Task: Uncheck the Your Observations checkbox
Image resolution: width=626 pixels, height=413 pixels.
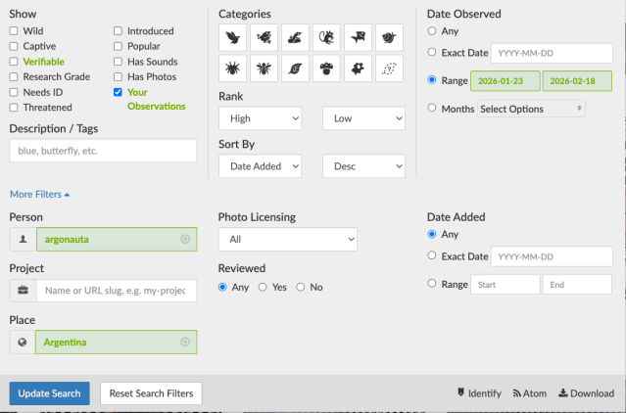Action: (119, 93)
